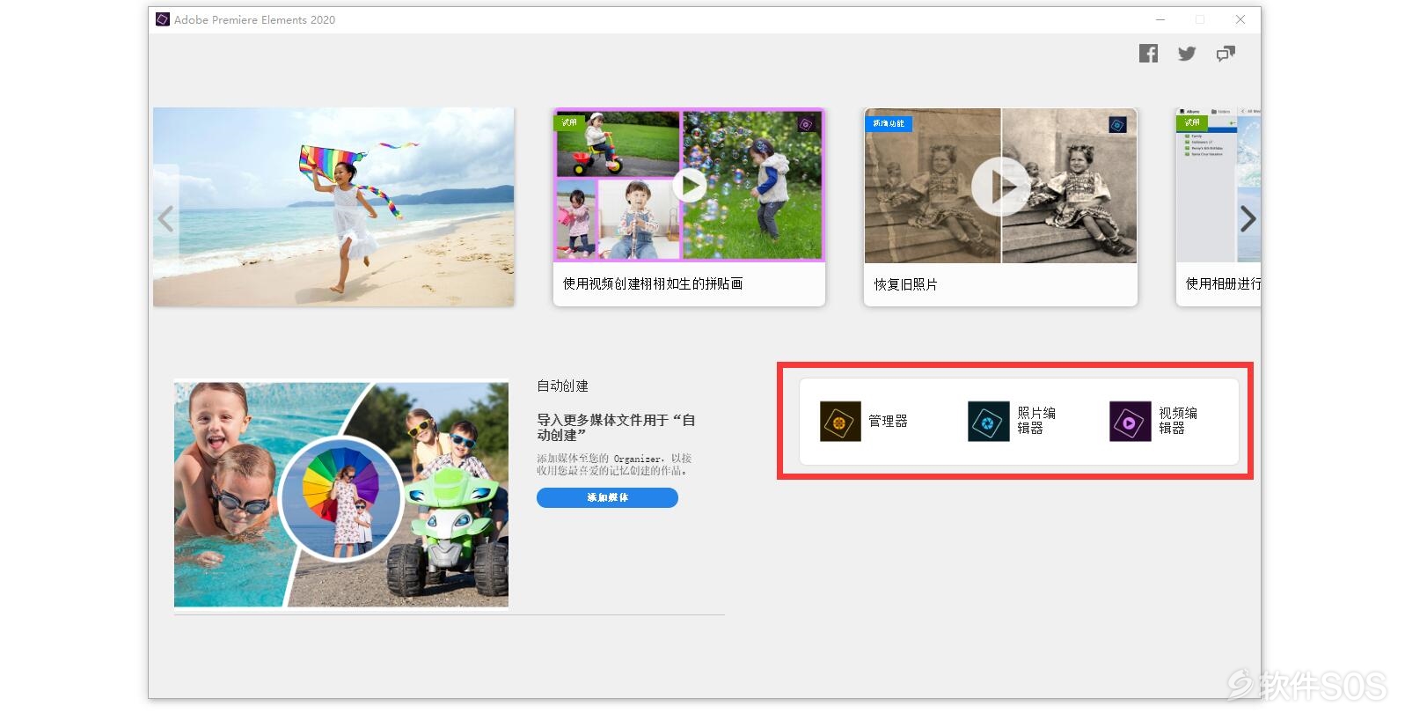1405x713 pixels.
Task: Click the 试用 badge on collage card
Action: coord(569,122)
